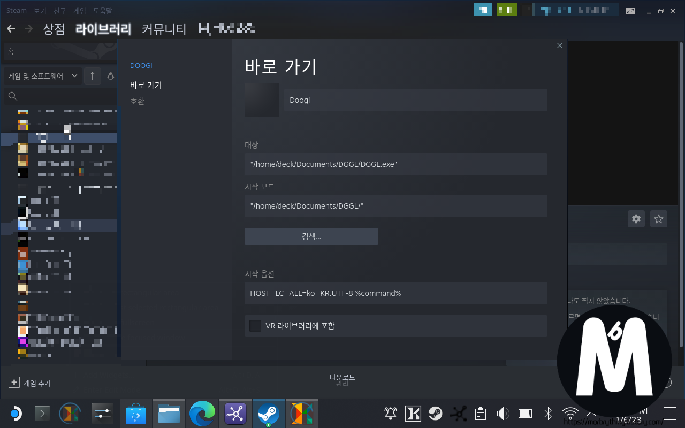Click the 시작 옵션 launch options field
Screen dimensions: 685x428
click(x=395, y=293)
